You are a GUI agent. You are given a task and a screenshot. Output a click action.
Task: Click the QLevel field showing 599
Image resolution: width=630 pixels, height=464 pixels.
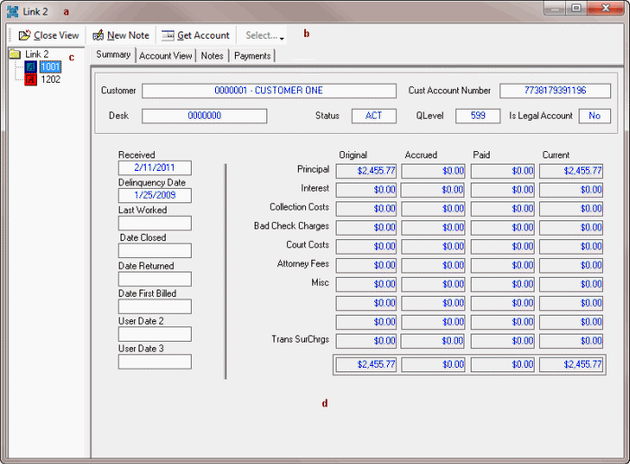[x=477, y=116]
